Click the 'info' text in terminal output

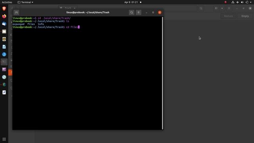(x=41, y=24)
